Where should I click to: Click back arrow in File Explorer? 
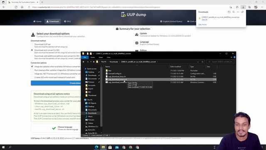pyautogui.click(x=84, y=62)
